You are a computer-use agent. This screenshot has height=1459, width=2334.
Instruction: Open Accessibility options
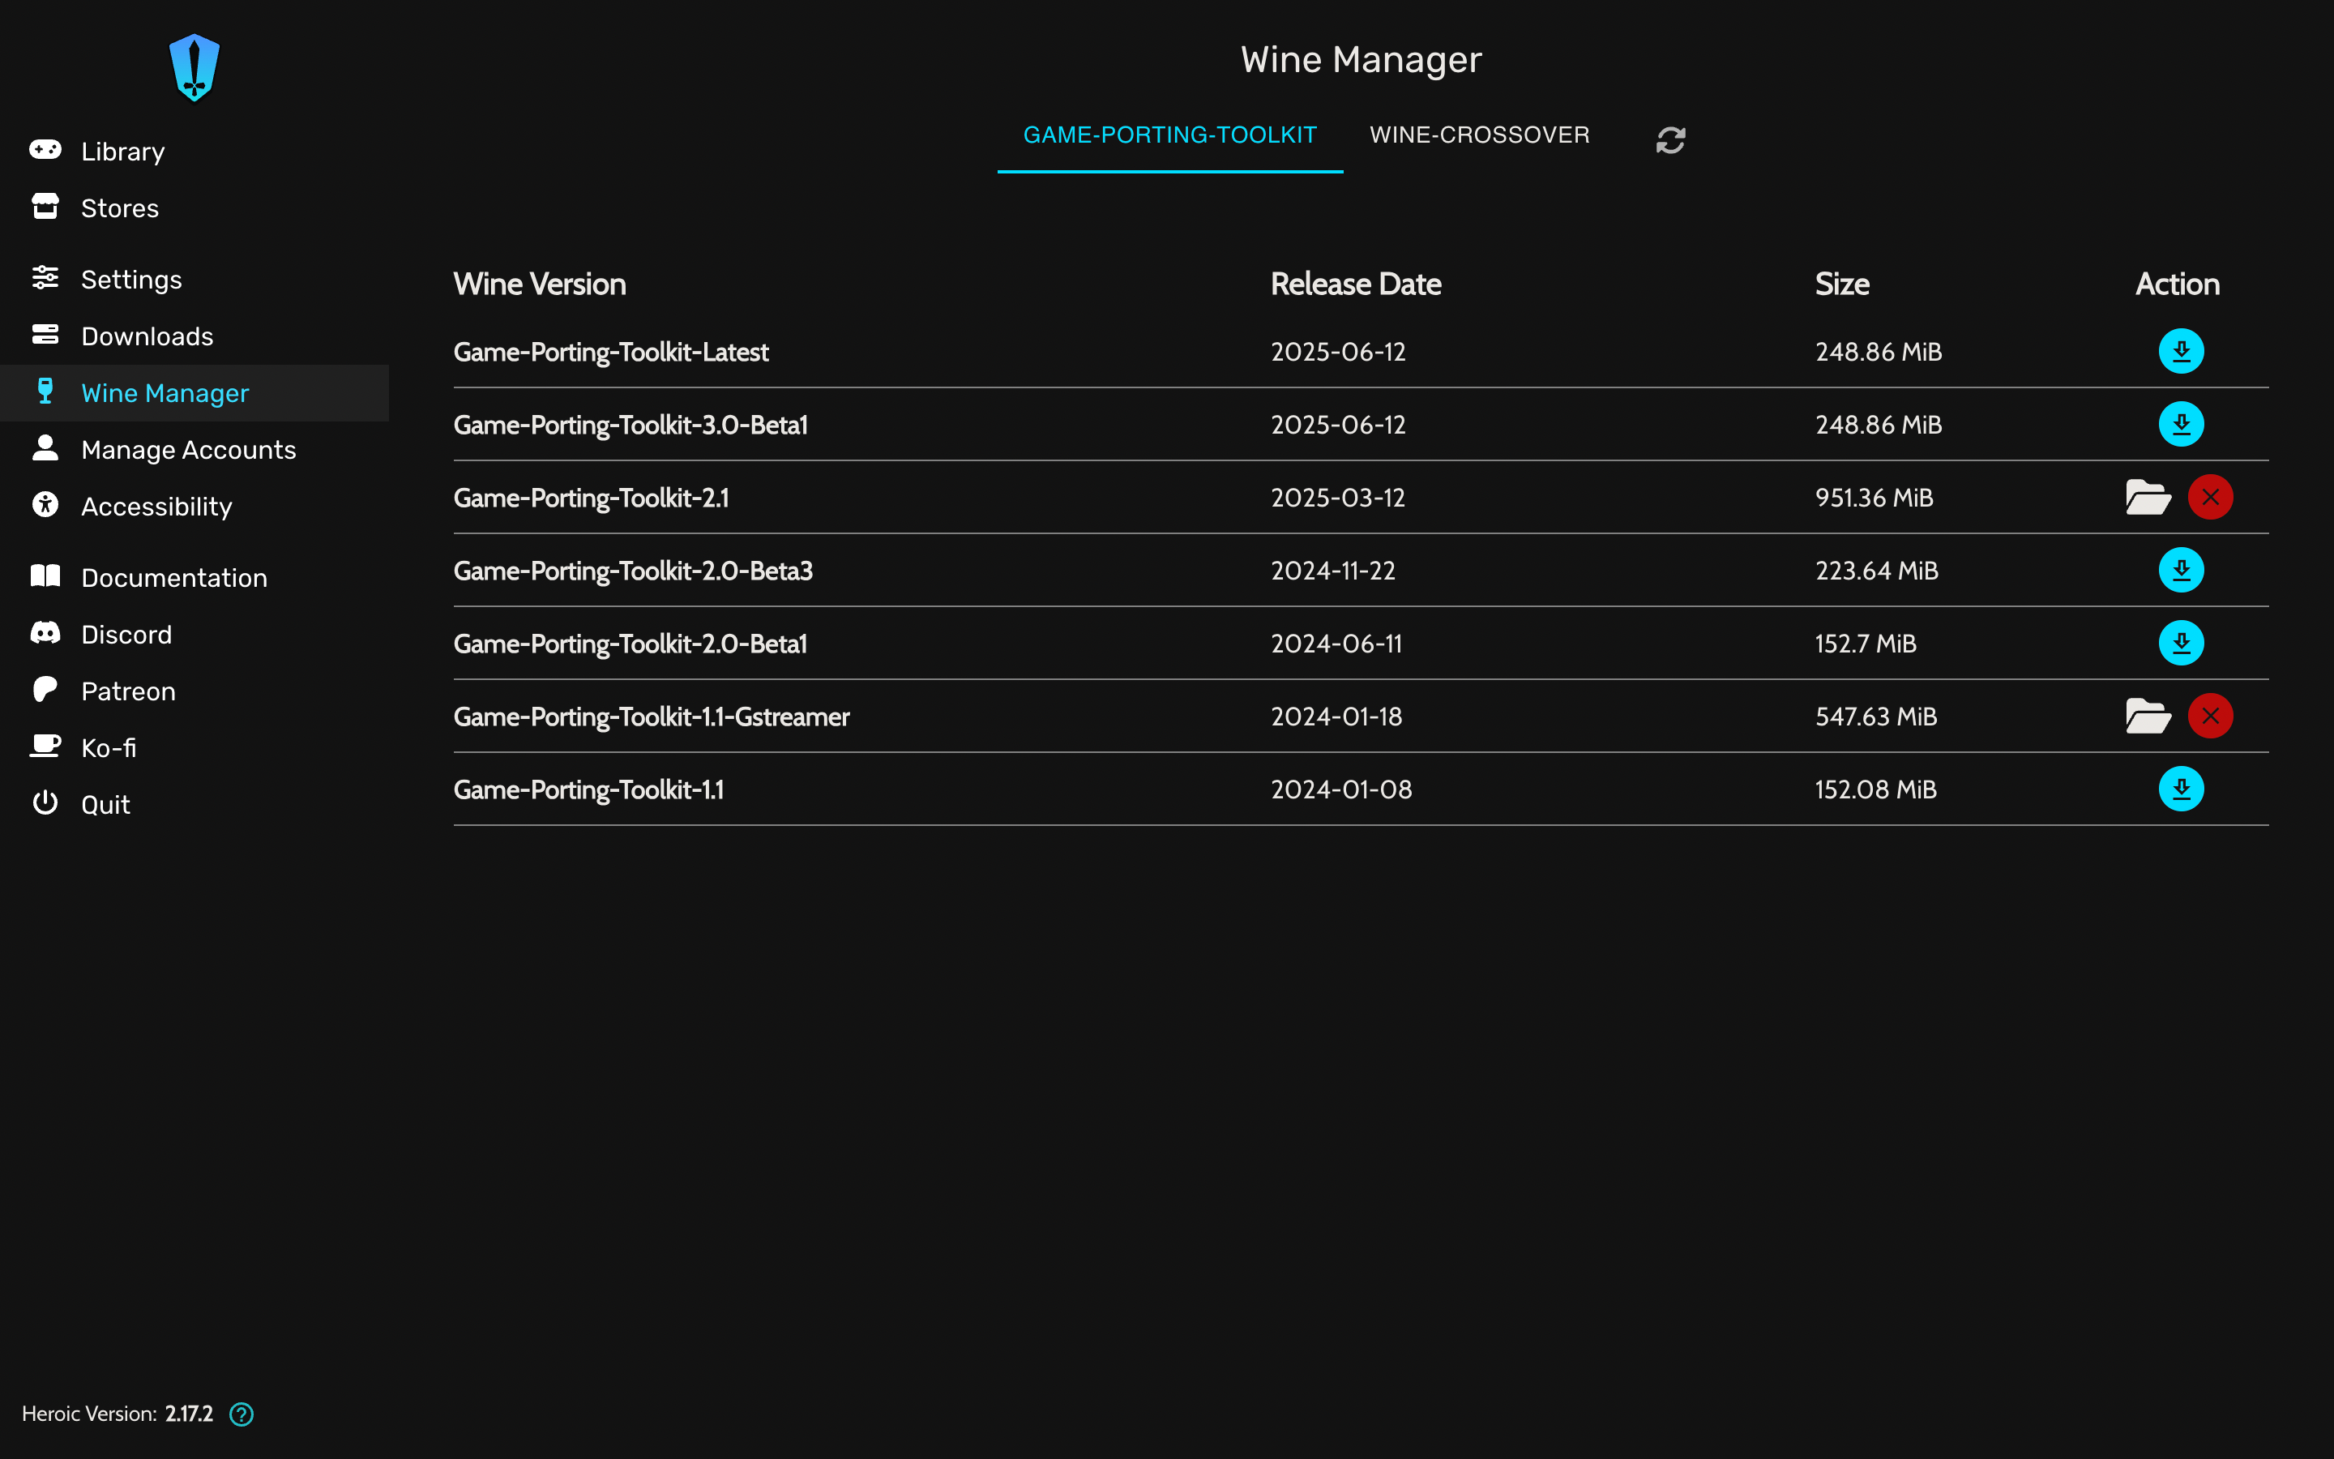point(156,506)
